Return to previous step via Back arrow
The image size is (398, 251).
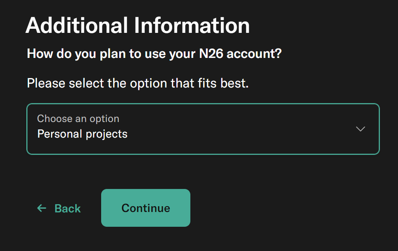pos(42,208)
